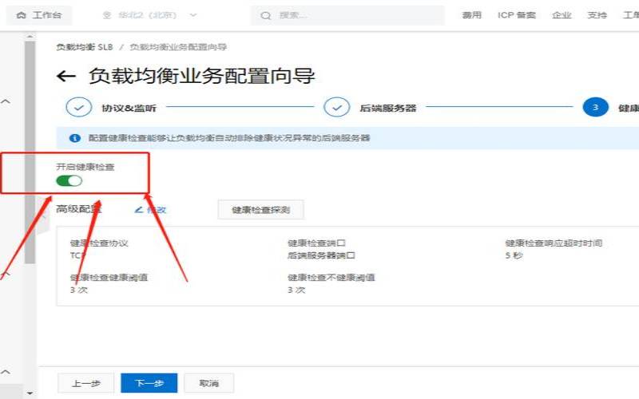Image resolution: width=639 pixels, height=399 pixels.
Task: Click the search box in top bar
Action: pos(347,15)
